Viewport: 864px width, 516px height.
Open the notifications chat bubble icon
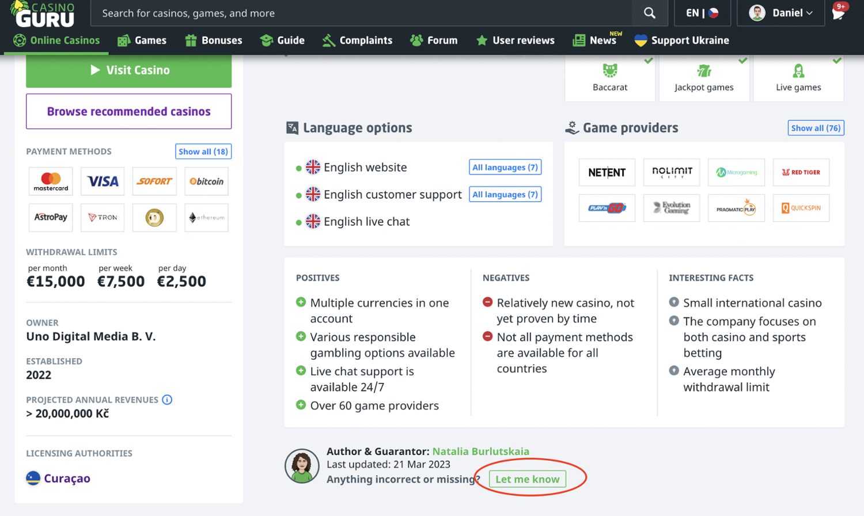pos(839,13)
